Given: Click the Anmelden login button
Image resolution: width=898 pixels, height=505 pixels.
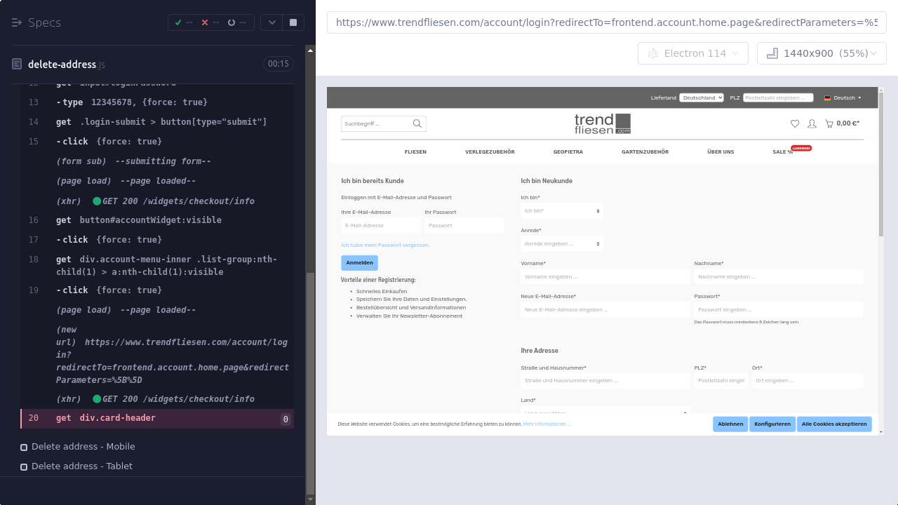Looking at the screenshot, I should [359, 263].
